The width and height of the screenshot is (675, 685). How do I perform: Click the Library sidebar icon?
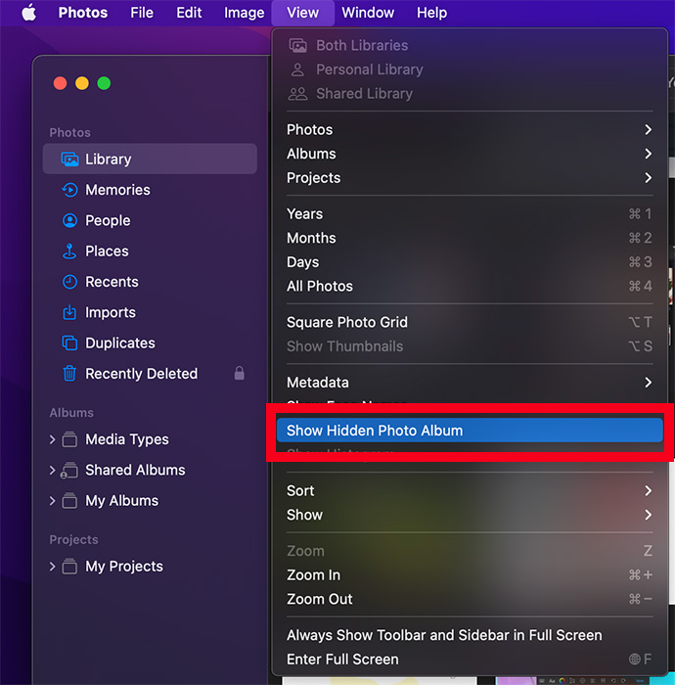pos(69,160)
